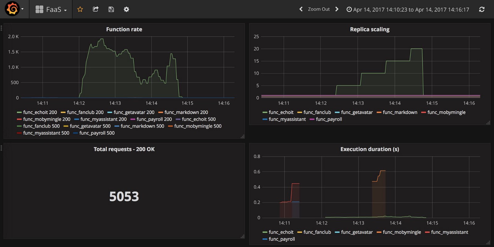
Task: Click the Execution duration (s) panel title
Action: [370, 149]
